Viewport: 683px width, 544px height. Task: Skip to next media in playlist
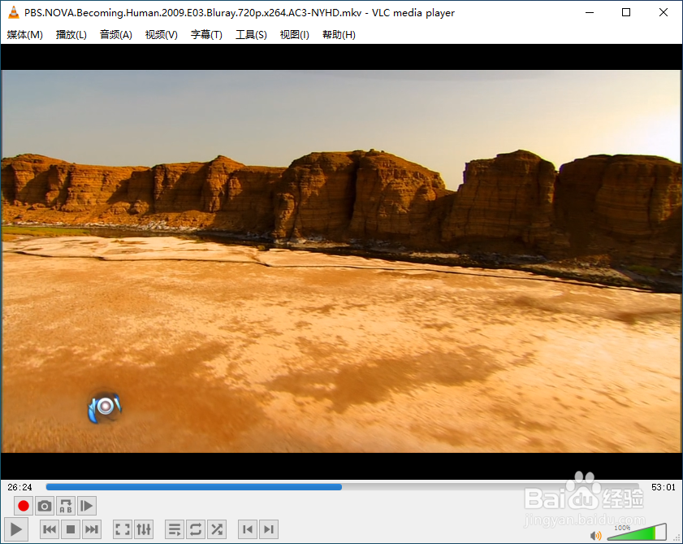(92, 529)
